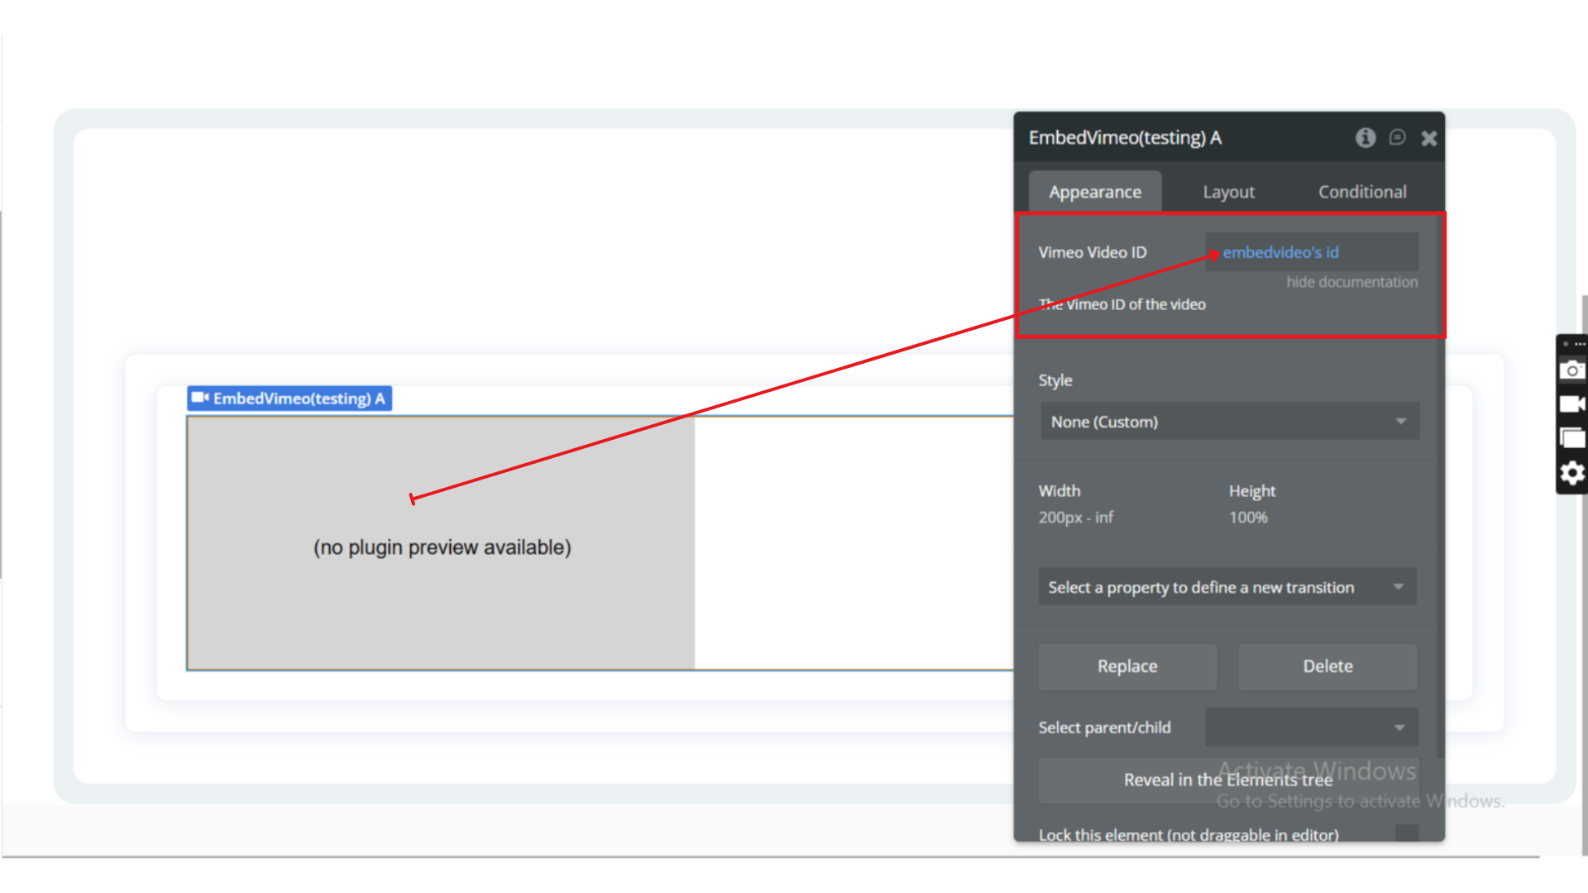Screen dimensions: 1588x893
Task: Open the new transition property dropdown
Action: tap(1227, 587)
